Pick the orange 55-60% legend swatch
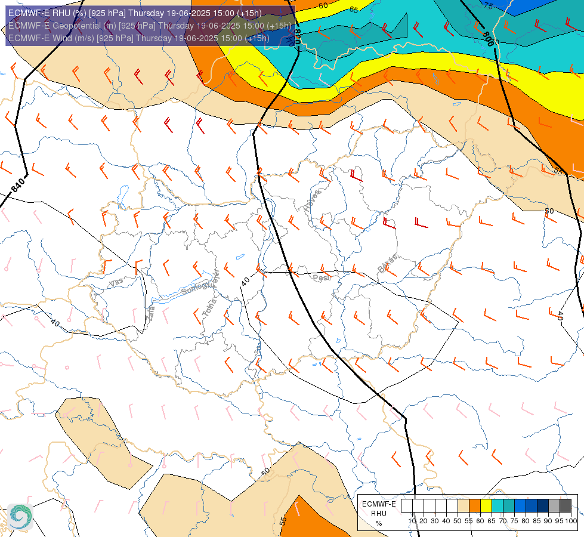 click(475, 505)
